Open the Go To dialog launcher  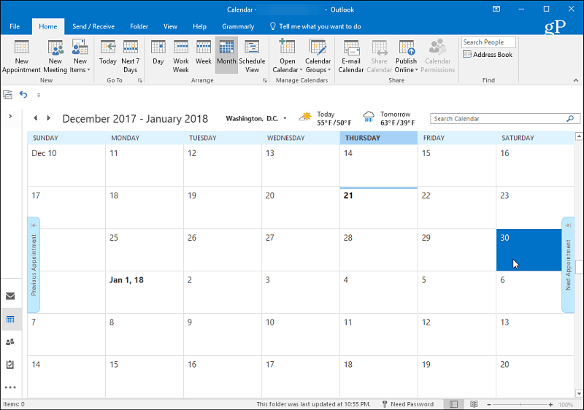click(140, 80)
